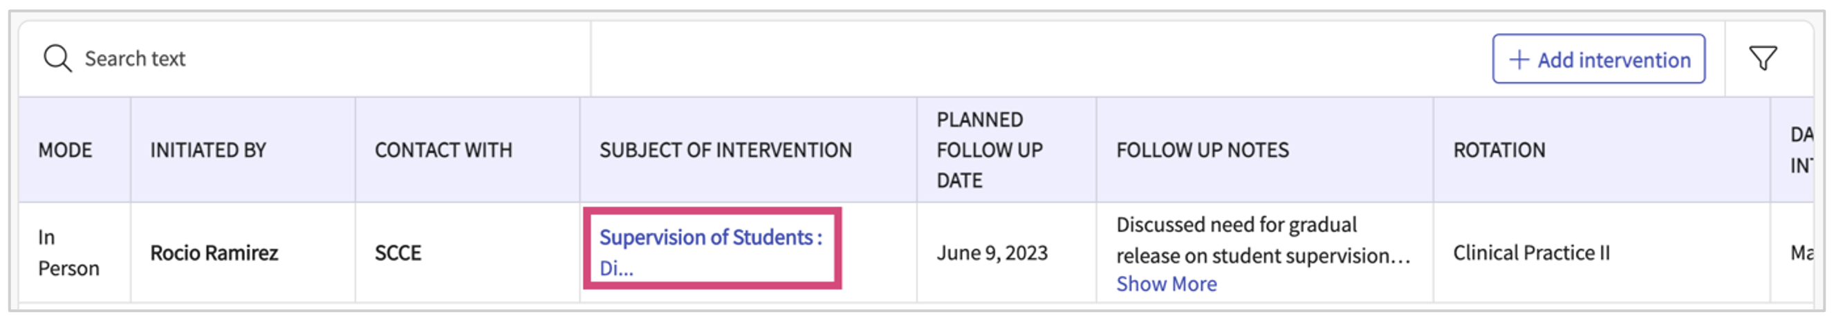Select the Clinical Practice II cell

point(1531,253)
